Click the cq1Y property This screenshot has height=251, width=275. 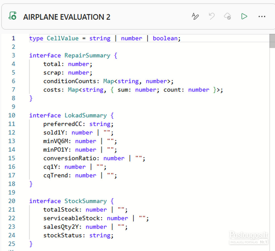tap(50, 167)
